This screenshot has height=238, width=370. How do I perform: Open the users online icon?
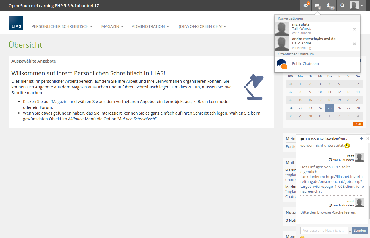(329, 6)
